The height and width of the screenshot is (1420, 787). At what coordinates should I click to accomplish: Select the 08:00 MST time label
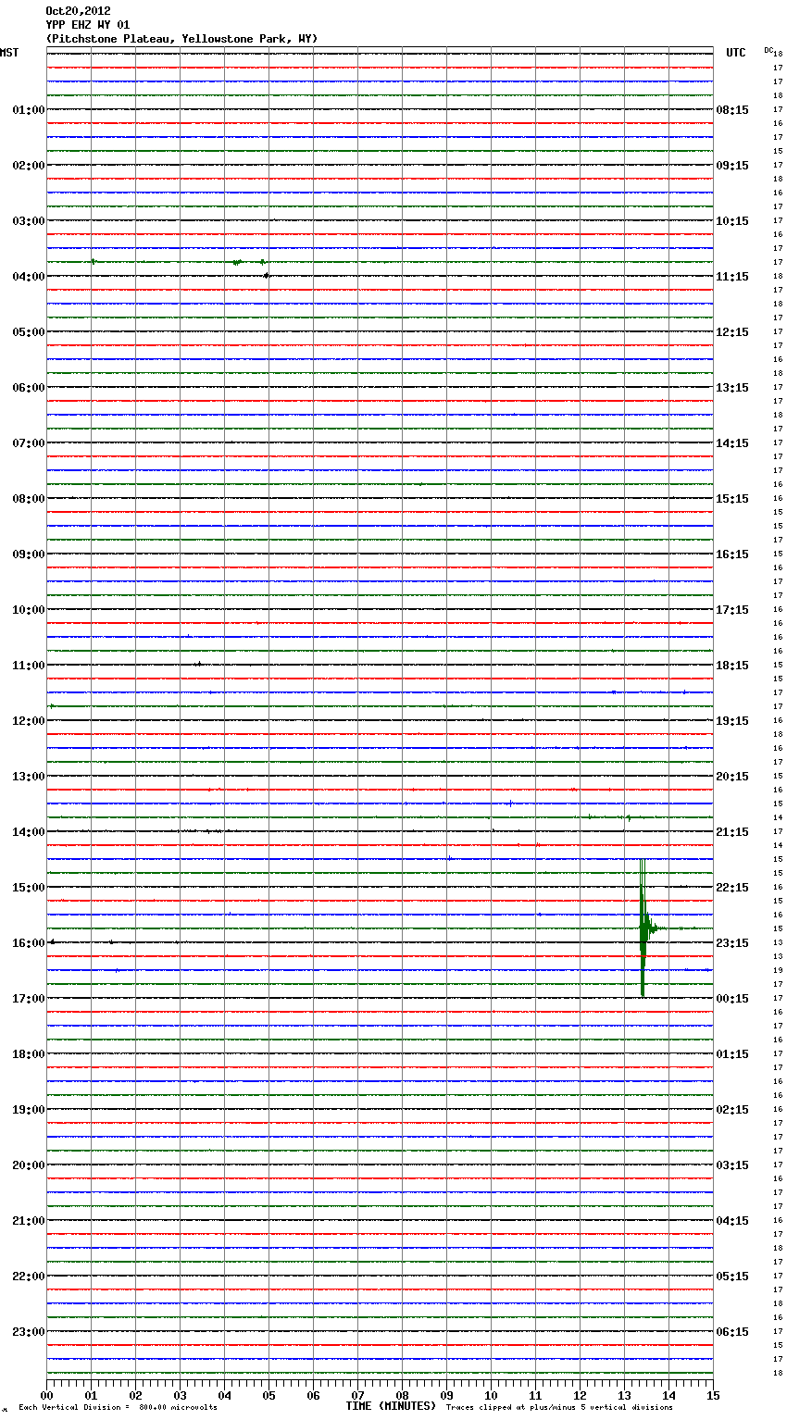[29, 499]
